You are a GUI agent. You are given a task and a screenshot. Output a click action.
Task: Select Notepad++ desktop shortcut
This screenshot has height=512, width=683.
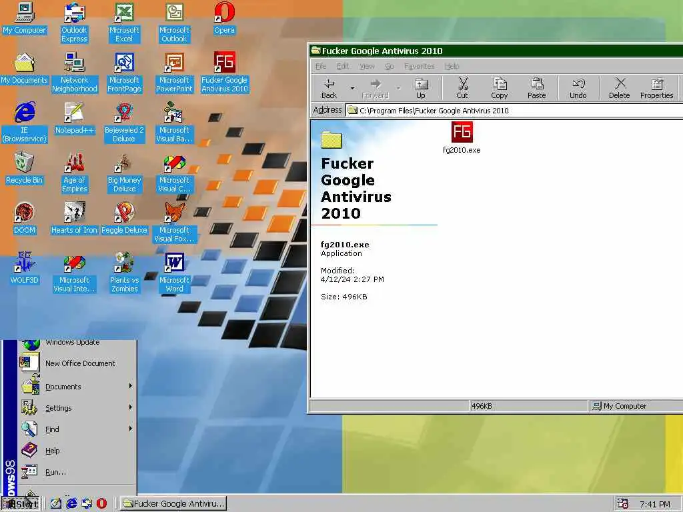pos(75,119)
